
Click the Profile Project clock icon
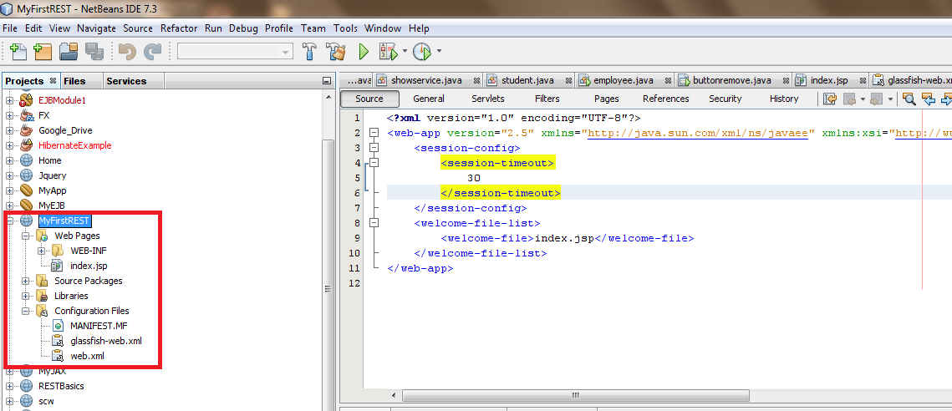(x=421, y=52)
